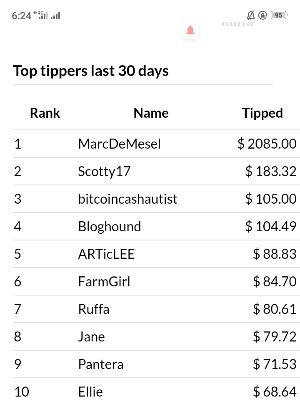
Task: Tap the rotation lock status icon
Action: pyautogui.click(x=262, y=15)
